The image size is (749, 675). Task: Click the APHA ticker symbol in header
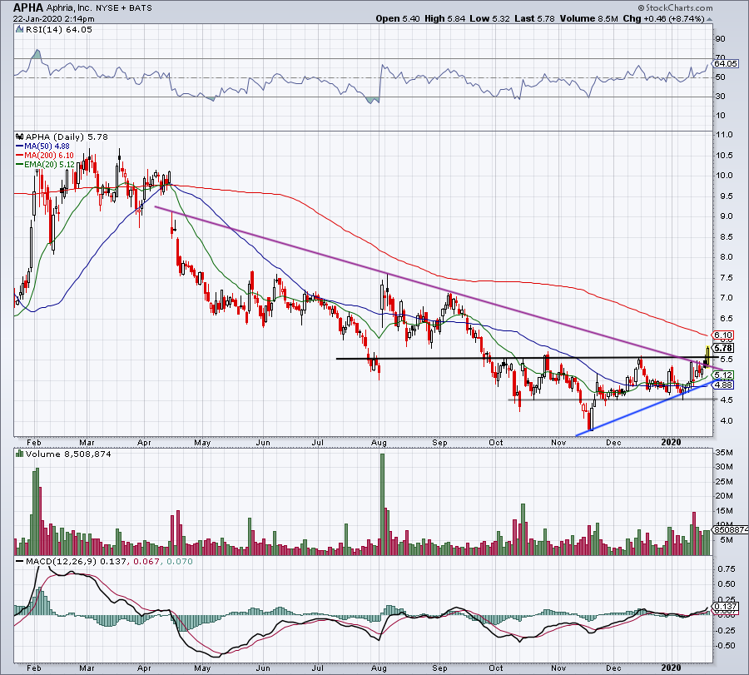point(28,7)
